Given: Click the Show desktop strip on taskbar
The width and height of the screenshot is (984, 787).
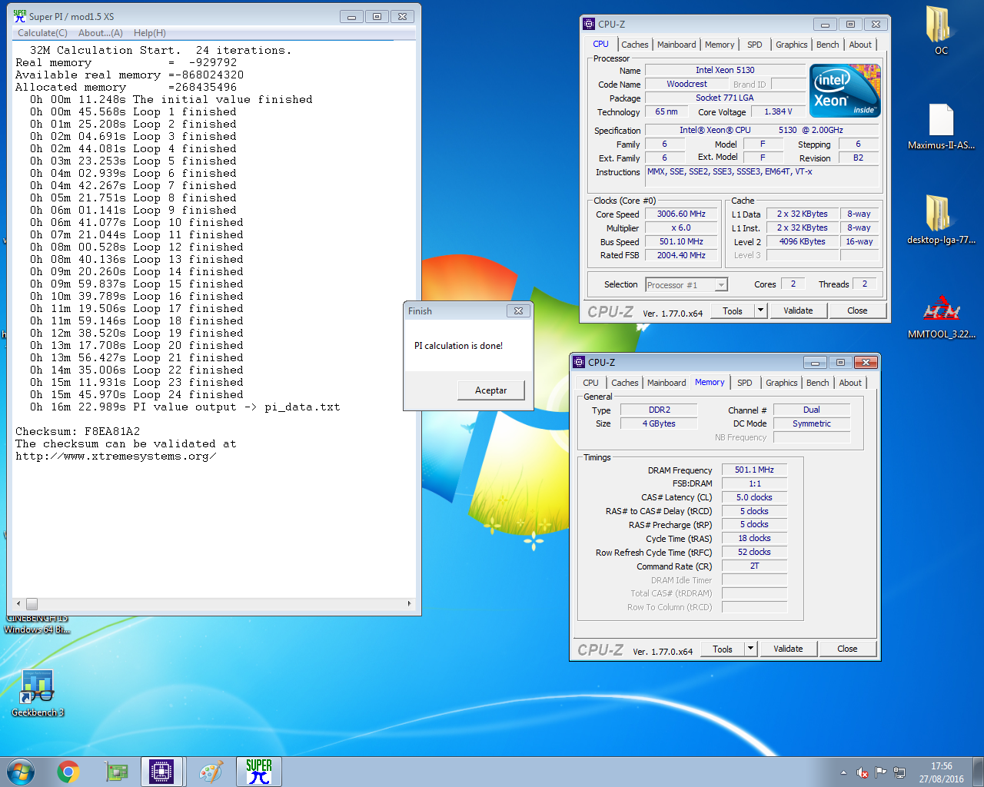Looking at the screenshot, I should click(979, 772).
